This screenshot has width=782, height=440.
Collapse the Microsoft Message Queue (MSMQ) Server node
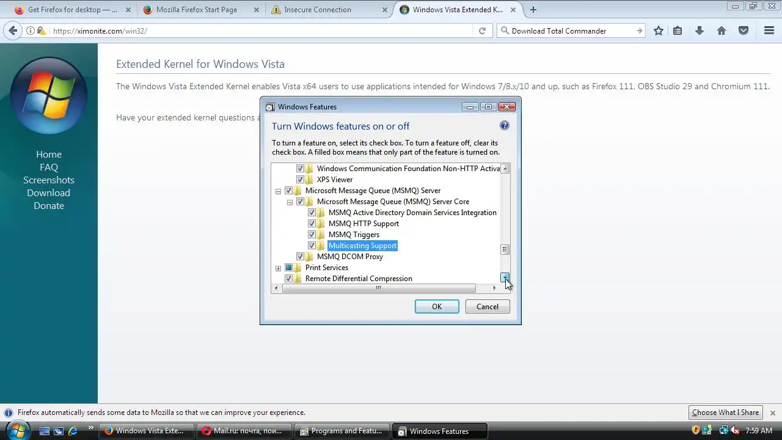tap(278, 191)
